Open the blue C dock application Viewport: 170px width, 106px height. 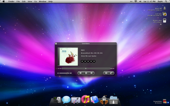tap(95, 100)
